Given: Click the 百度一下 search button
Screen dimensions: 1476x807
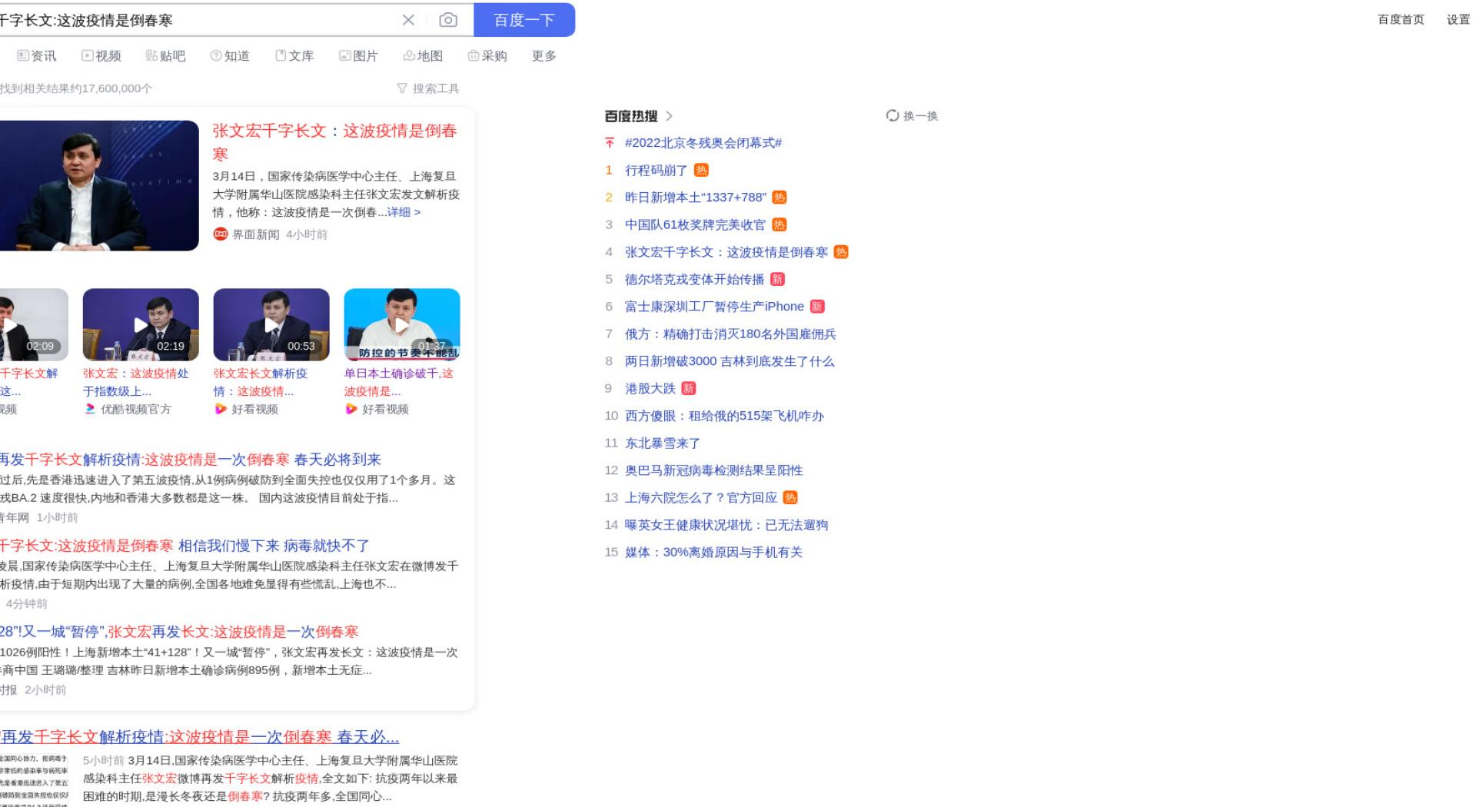Looking at the screenshot, I should (x=524, y=20).
